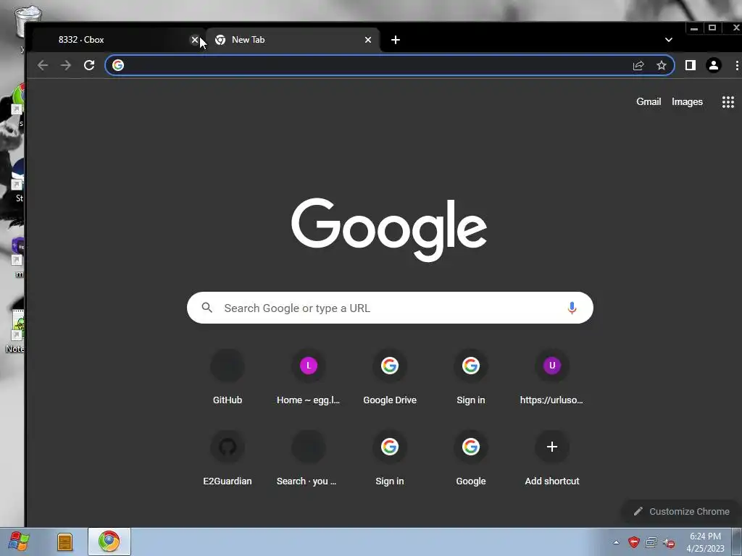Open the Recycle Bin on desktop
This screenshot has width=742, height=556.
click(28, 21)
